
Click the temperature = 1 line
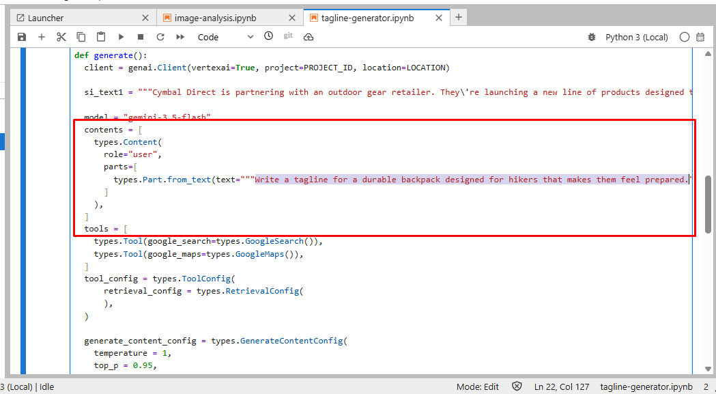133,353
